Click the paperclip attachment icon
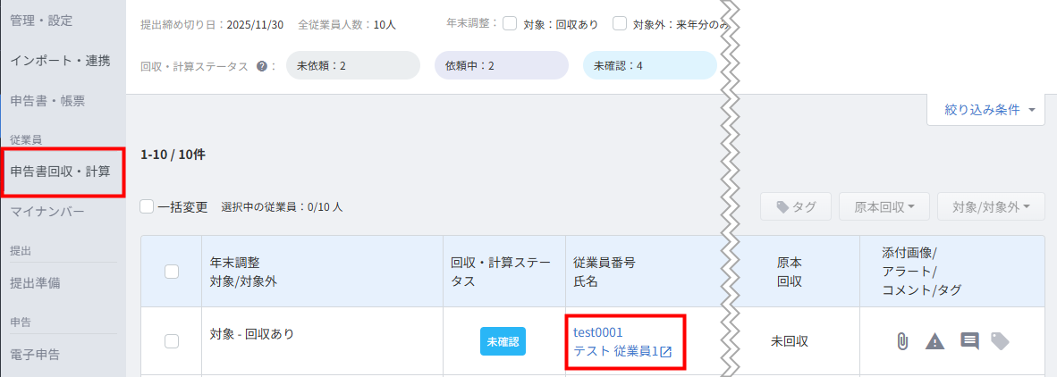This screenshot has height=377, width=1057. pyautogui.click(x=902, y=340)
